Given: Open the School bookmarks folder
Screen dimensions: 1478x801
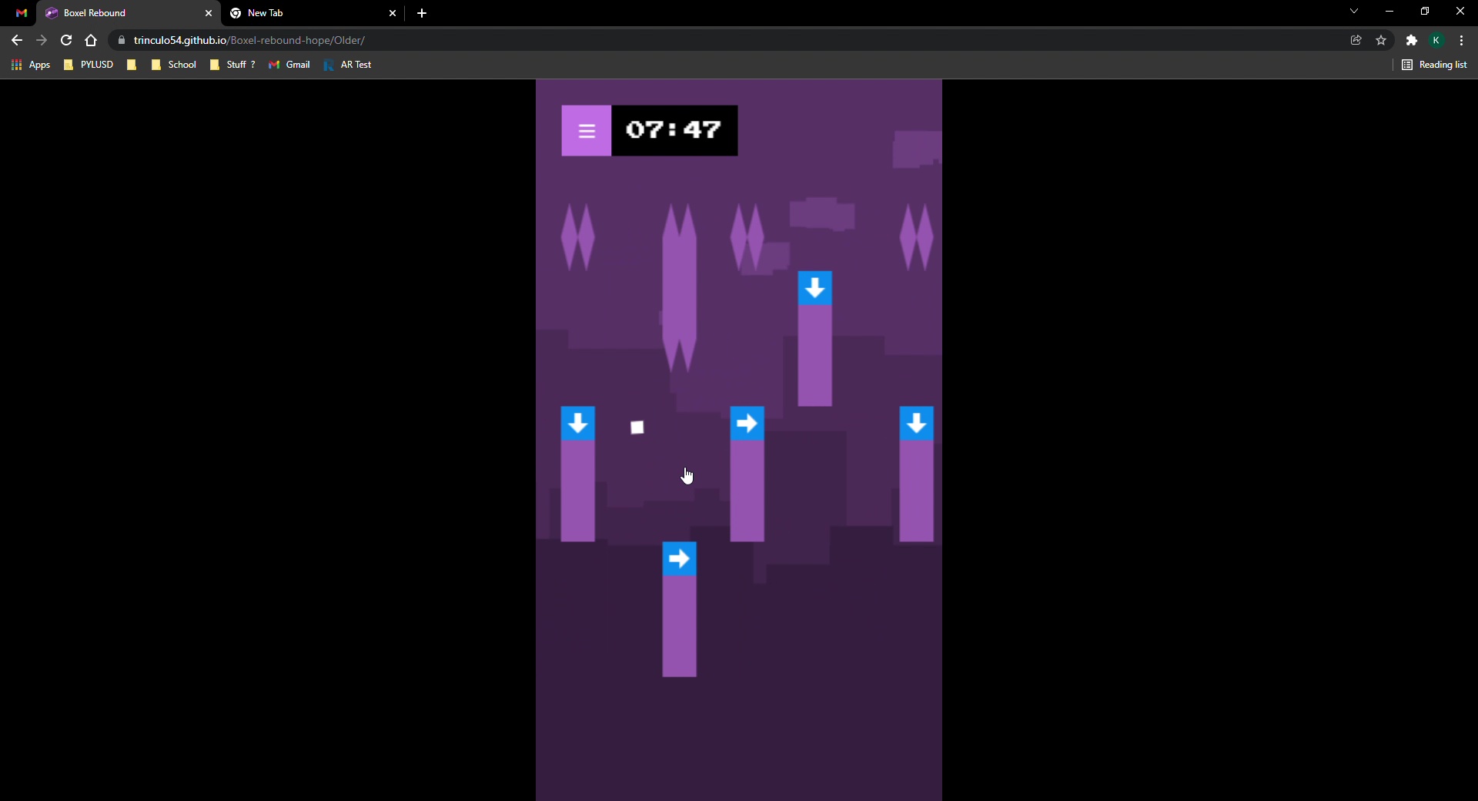Looking at the screenshot, I should coord(174,65).
